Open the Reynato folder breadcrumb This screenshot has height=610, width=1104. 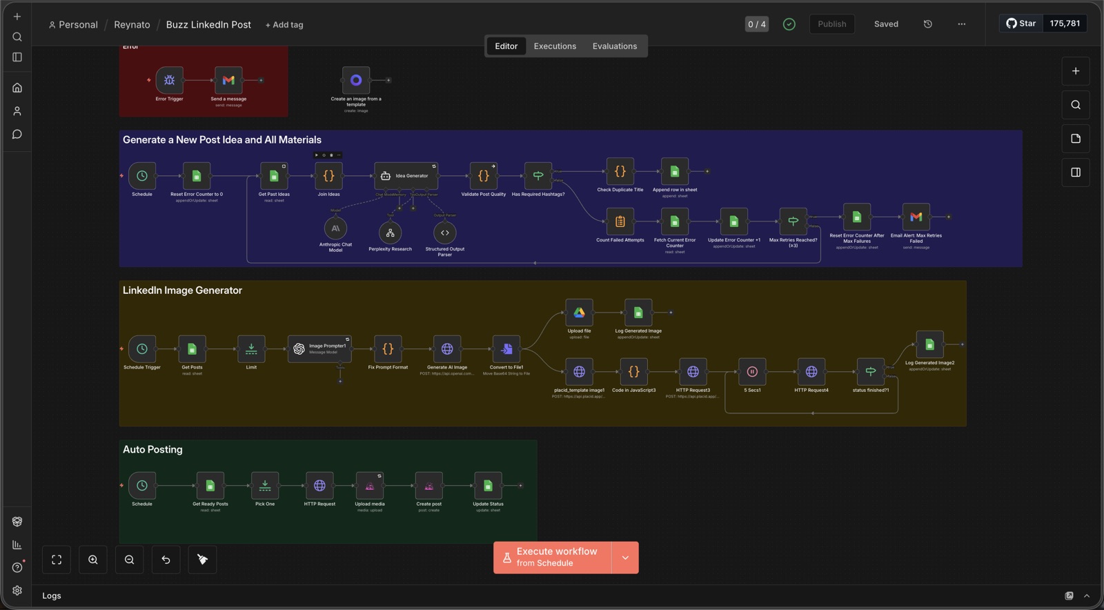pyautogui.click(x=132, y=25)
